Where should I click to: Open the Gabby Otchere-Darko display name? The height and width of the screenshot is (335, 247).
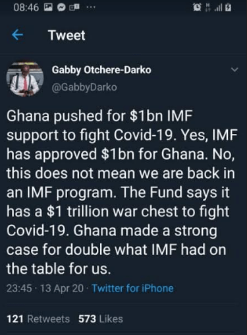coord(101,70)
